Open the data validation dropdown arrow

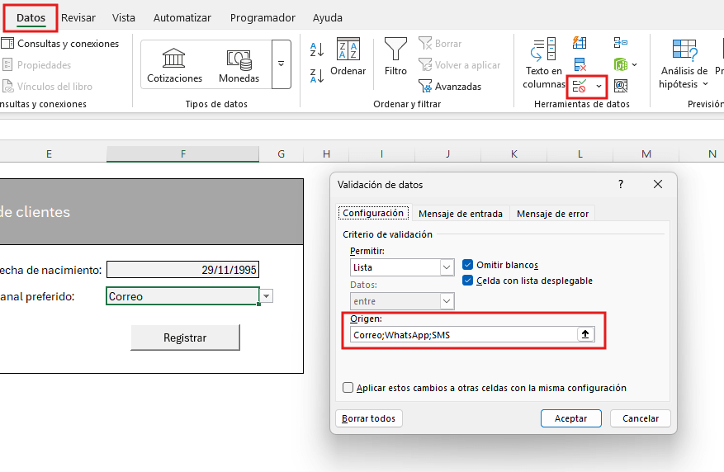coord(599,86)
